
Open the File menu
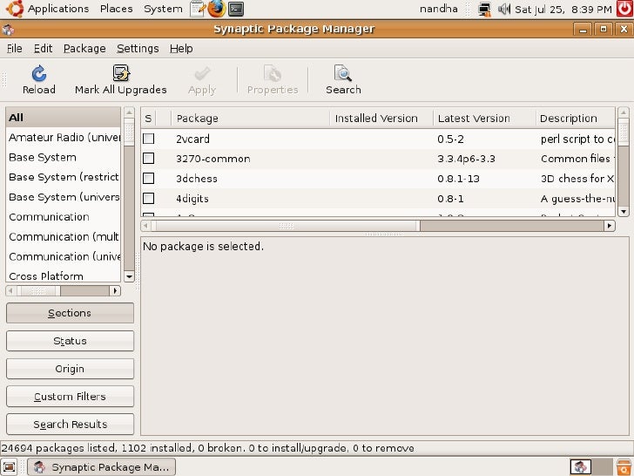click(x=15, y=49)
